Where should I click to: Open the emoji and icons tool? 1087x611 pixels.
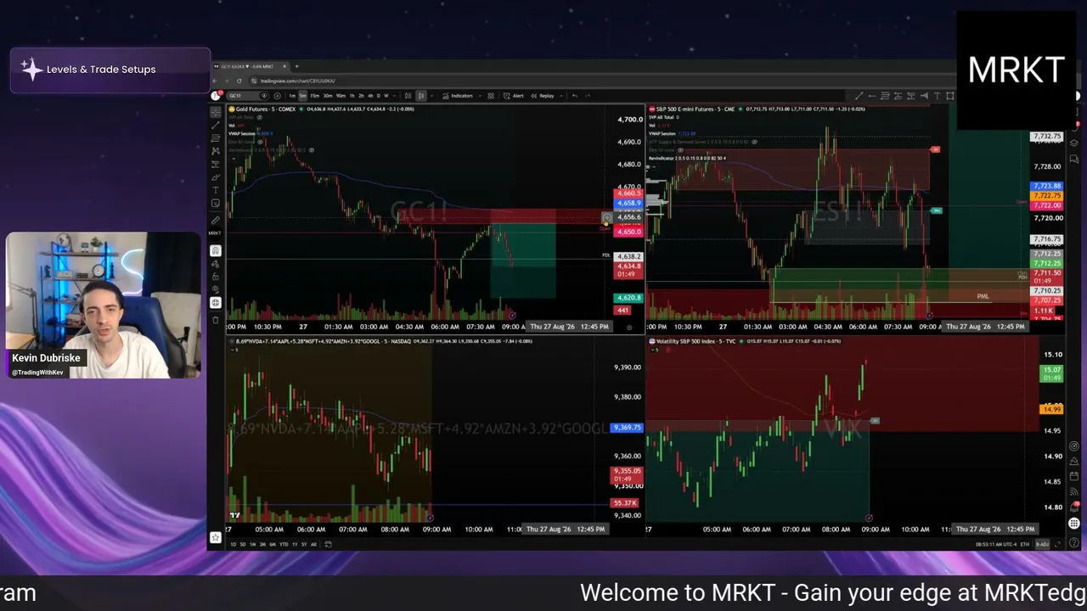click(216, 203)
